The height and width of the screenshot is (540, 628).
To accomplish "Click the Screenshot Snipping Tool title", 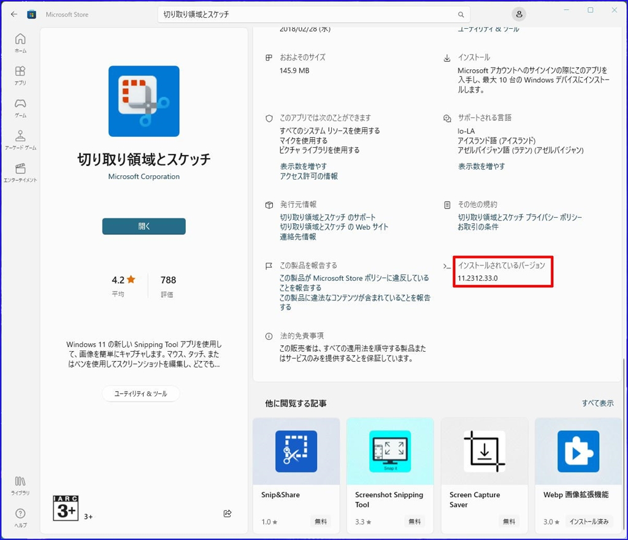I will [389, 500].
